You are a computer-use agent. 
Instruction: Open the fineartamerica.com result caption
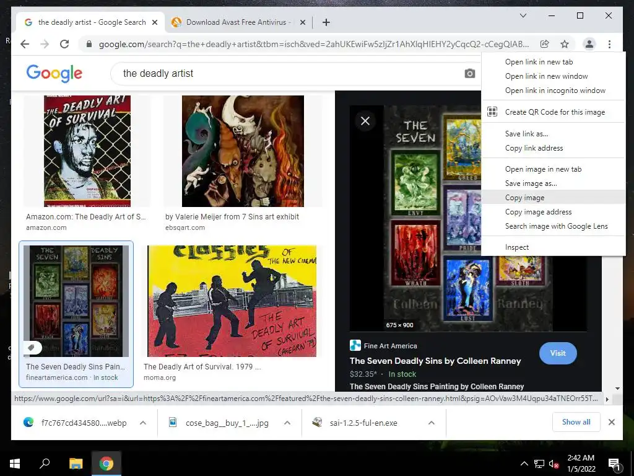pyautogui.click(x=75, y=372)
